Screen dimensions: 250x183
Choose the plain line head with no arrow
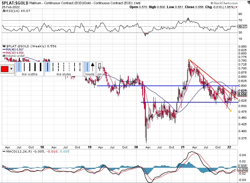coord(87,67)
